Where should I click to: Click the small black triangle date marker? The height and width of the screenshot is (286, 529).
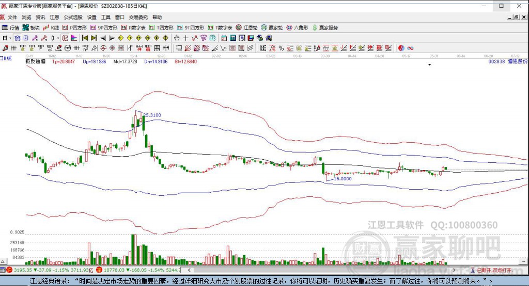click(429, 64)
